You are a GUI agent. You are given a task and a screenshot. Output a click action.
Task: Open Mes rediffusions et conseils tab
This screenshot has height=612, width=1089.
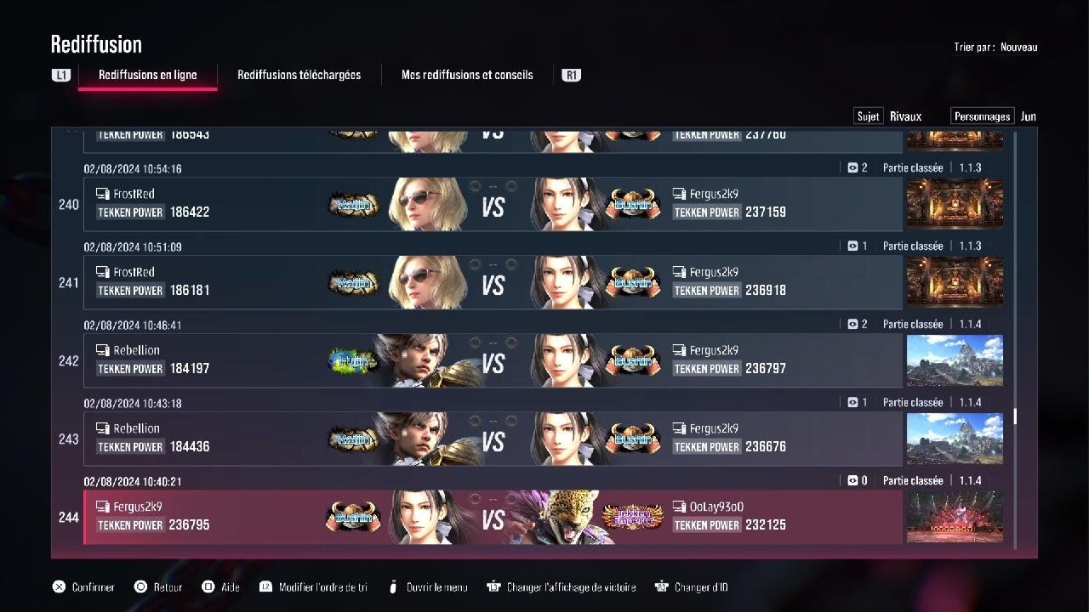coord(467,75)
